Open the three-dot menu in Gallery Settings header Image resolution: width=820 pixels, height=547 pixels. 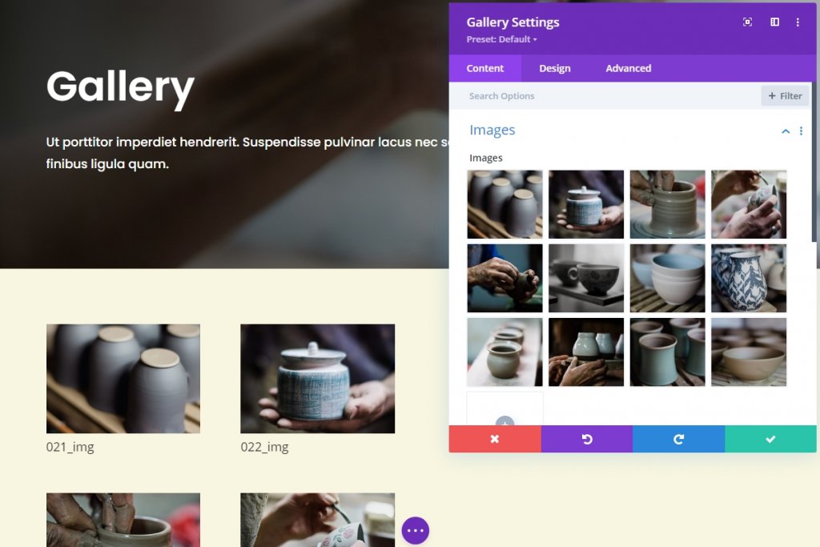coord(798,22)
